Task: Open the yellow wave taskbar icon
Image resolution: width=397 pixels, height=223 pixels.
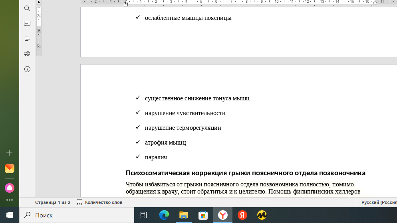Action: [x=262, y=215]
